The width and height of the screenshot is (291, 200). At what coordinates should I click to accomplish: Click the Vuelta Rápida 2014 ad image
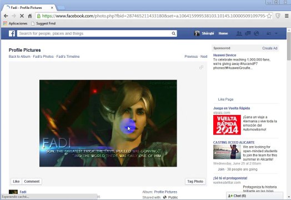(x=227, y=125)
